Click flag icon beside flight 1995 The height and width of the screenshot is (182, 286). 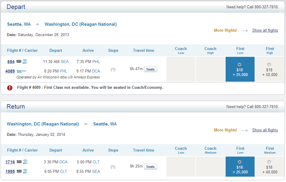tap(19, 171)
